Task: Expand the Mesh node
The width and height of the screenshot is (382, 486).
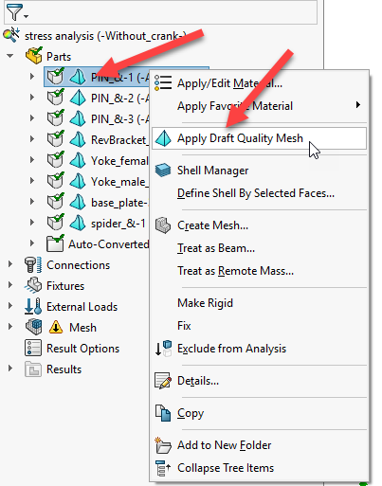Action: tap(10, 327)
